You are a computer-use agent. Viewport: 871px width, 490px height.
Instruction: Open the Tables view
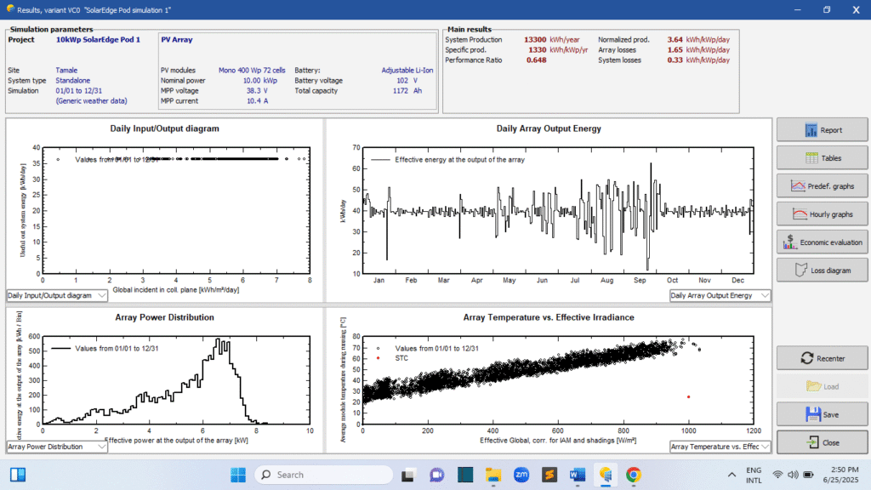coord(822,158)
